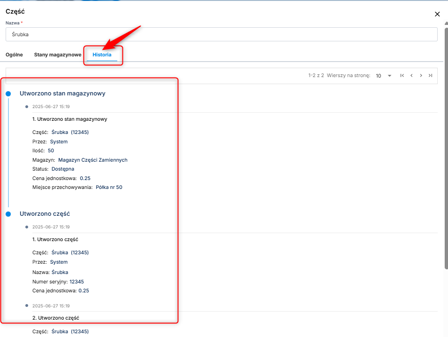Click serial number value 12345
This screenshot has width=448, height=337.
(x=76, y=282)
